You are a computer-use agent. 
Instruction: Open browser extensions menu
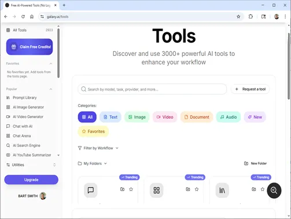251,17
